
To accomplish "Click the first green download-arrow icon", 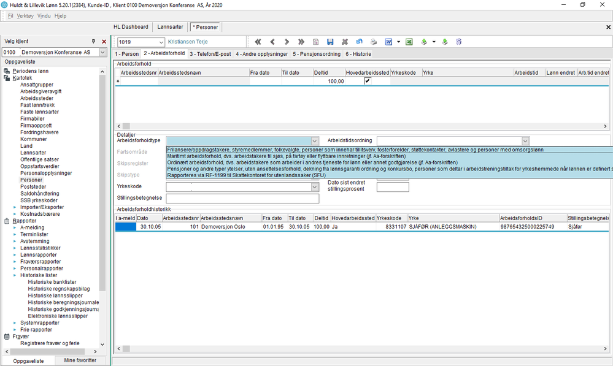I will tap(424, 42).
